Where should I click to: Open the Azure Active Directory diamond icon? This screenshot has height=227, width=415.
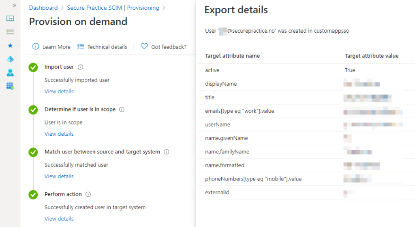[10, 59]
